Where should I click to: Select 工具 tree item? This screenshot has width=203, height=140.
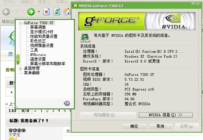point(34,50)
